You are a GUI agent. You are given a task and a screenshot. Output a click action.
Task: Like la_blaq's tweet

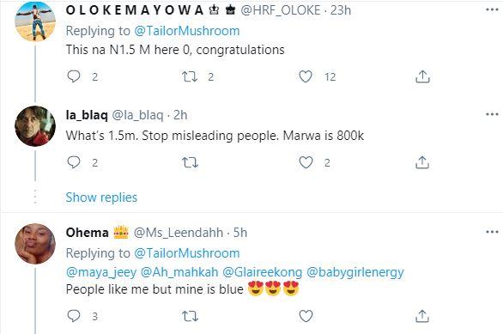(x=306, y=162)
